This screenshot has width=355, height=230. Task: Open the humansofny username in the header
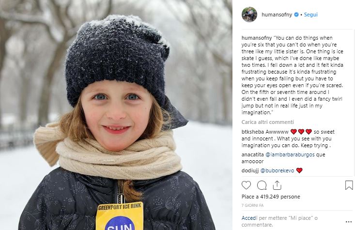pos(277,15)
